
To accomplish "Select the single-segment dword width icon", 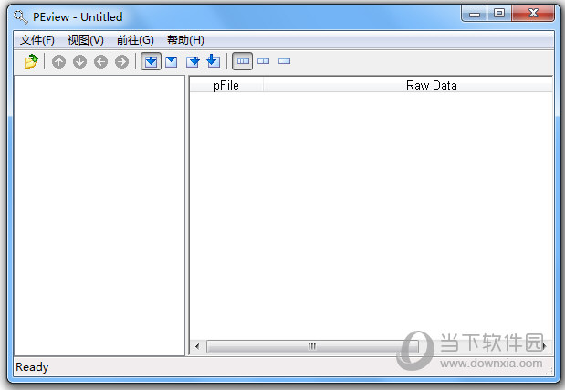I will [x=284, y=61].
